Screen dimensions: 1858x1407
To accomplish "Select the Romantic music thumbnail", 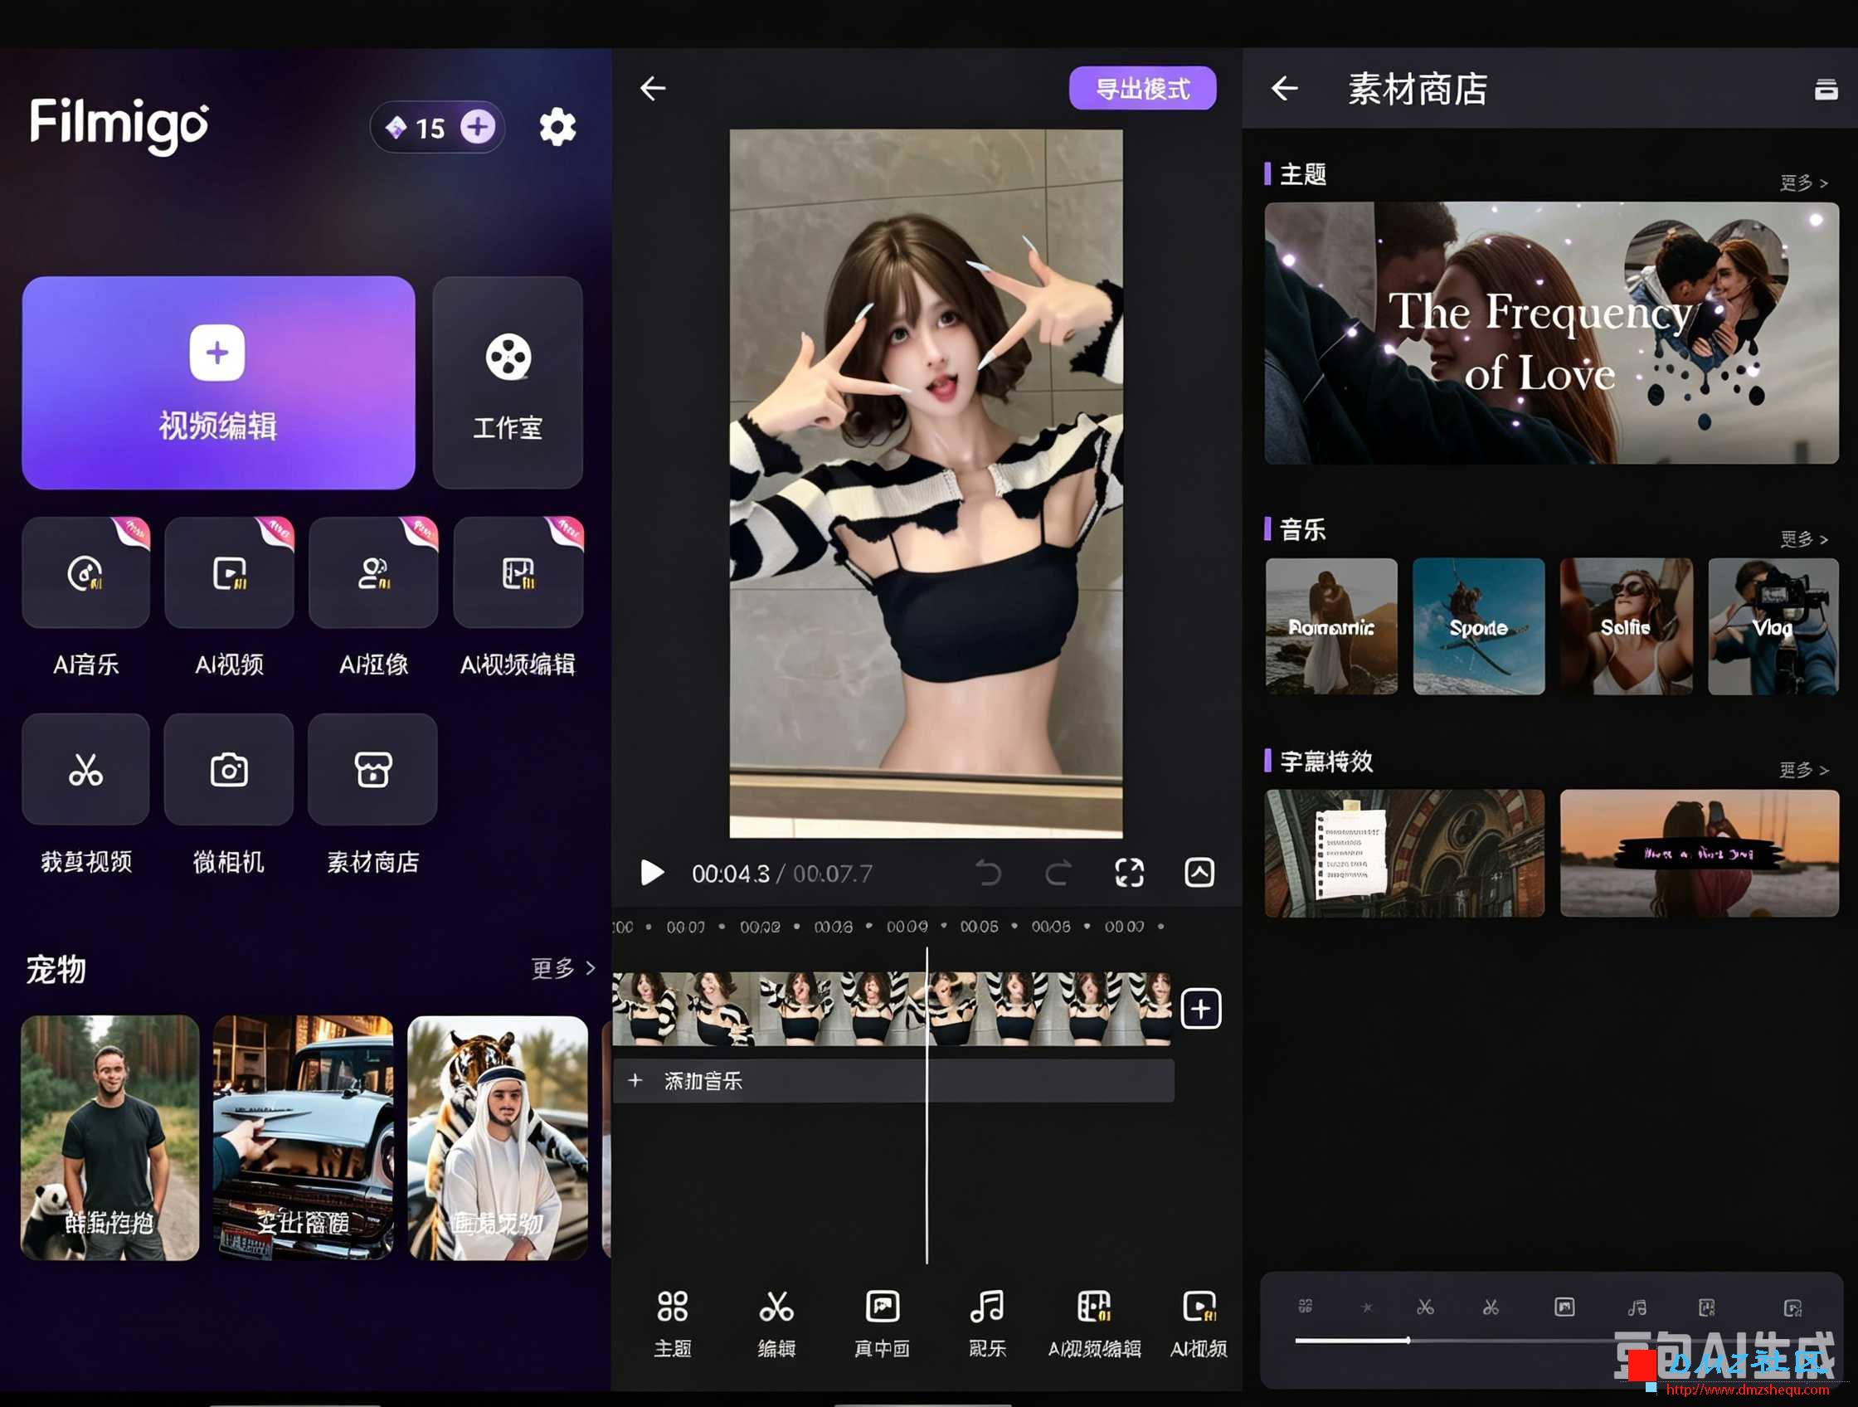I will (x=1331, y=626).
